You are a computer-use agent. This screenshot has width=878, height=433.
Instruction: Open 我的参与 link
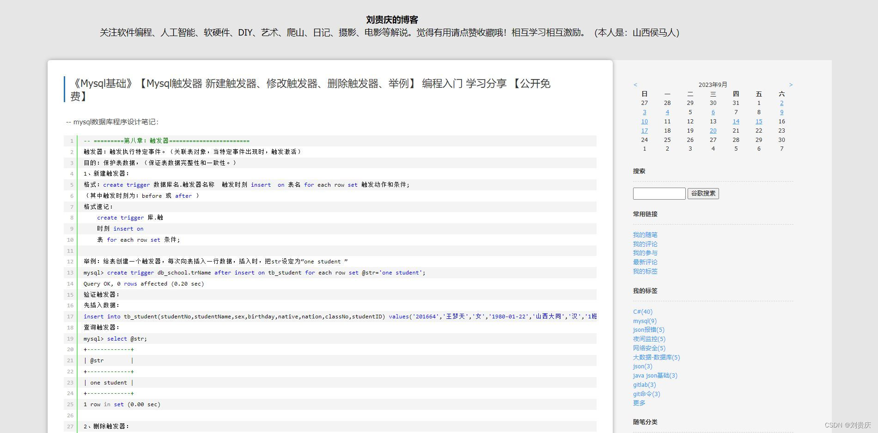tap(645, 253)
